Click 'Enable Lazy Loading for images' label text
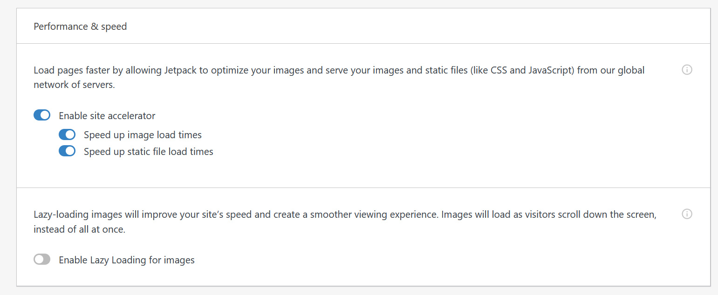Viewport: 718px width, 295px height. pyautogui.click(x=127, y=260)
